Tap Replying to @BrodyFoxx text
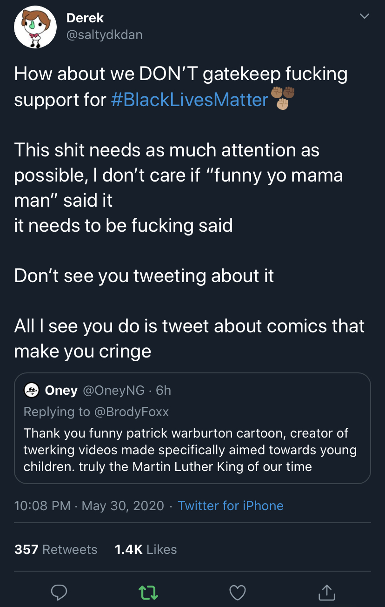Screen dimensions: 385x607 click(x=96, y=411)
